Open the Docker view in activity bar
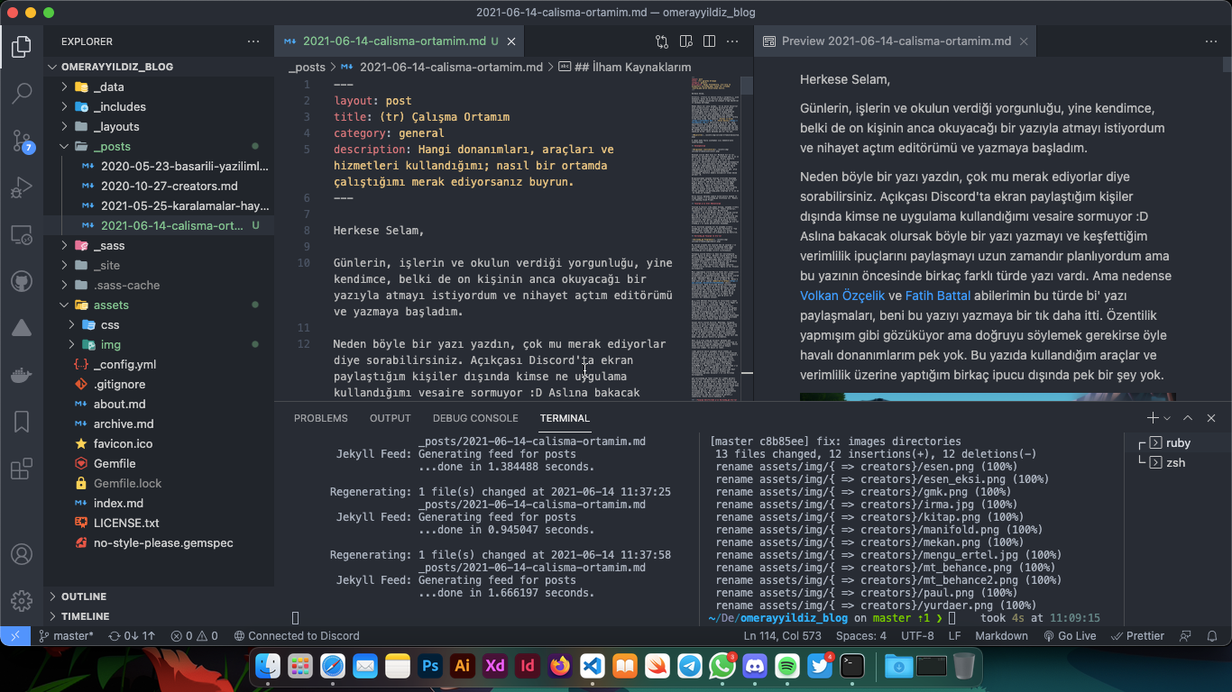This screenshot has height=692, width=1232. click(x=22, y=375)
